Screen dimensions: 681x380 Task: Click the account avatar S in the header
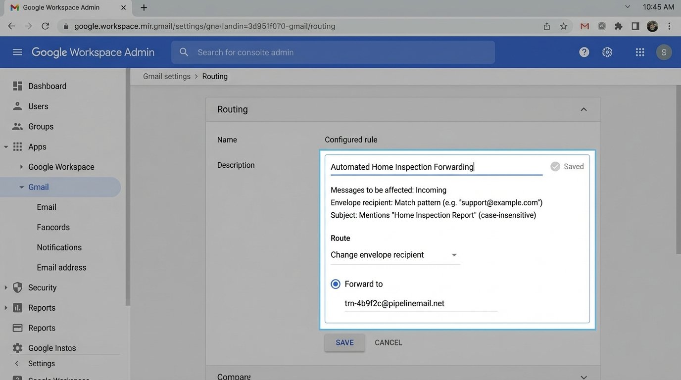[664, 51]
